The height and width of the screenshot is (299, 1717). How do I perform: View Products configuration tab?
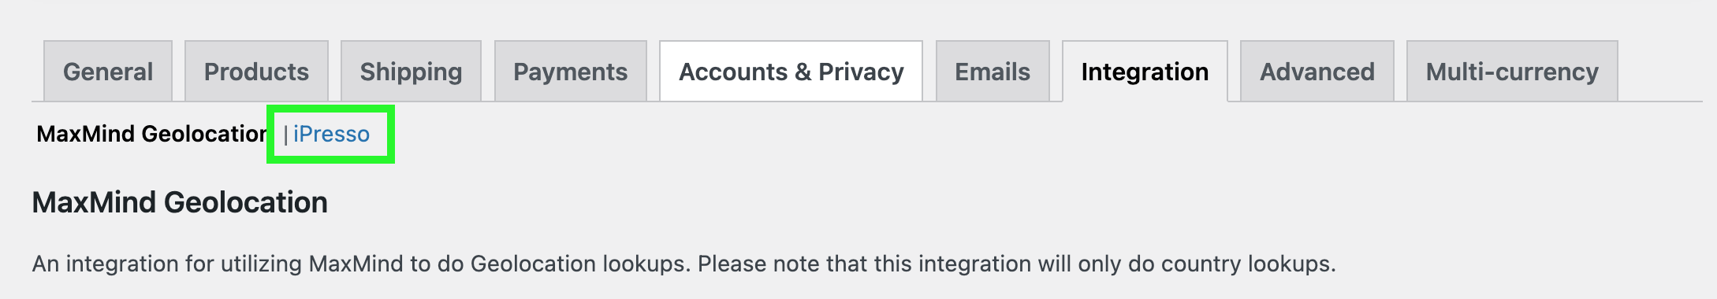[256, 72]
